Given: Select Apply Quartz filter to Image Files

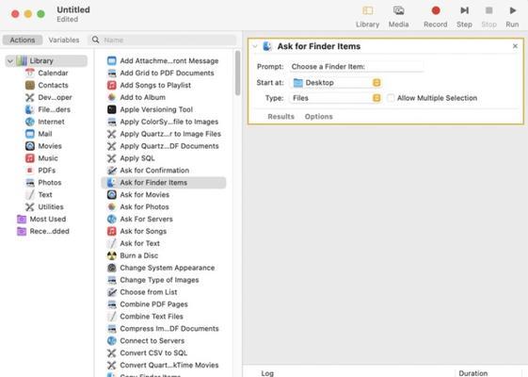Looking at the screenshot, I should 163,134.
